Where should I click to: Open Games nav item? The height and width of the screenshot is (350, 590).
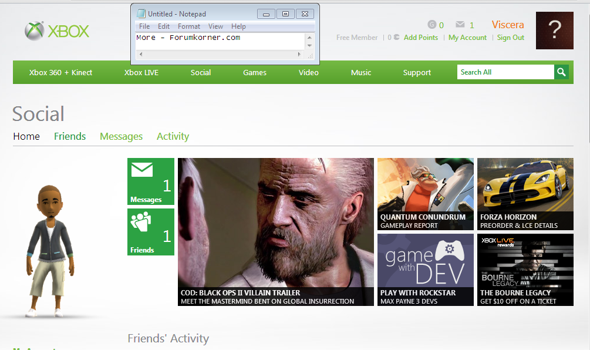[255, 73]
